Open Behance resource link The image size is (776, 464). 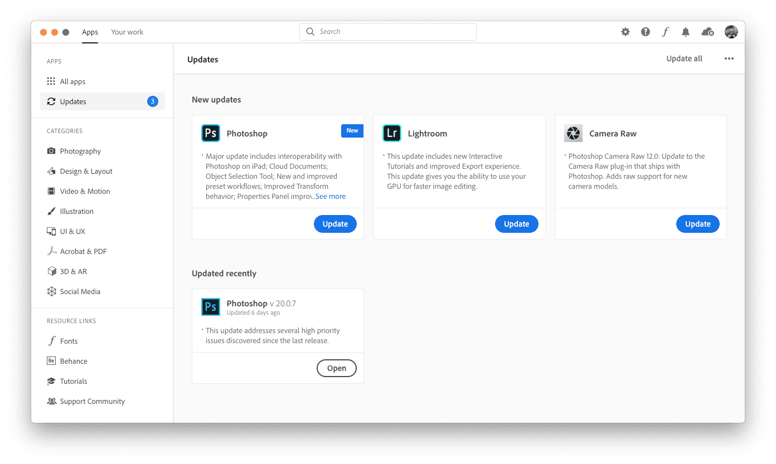74,361
